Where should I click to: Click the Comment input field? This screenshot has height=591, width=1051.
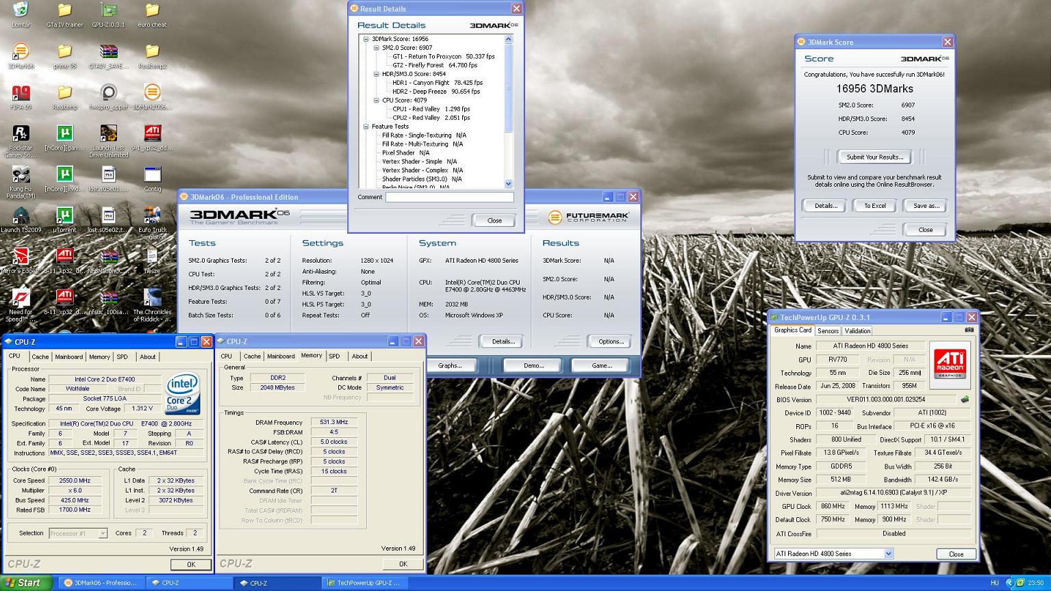point(449,197)
